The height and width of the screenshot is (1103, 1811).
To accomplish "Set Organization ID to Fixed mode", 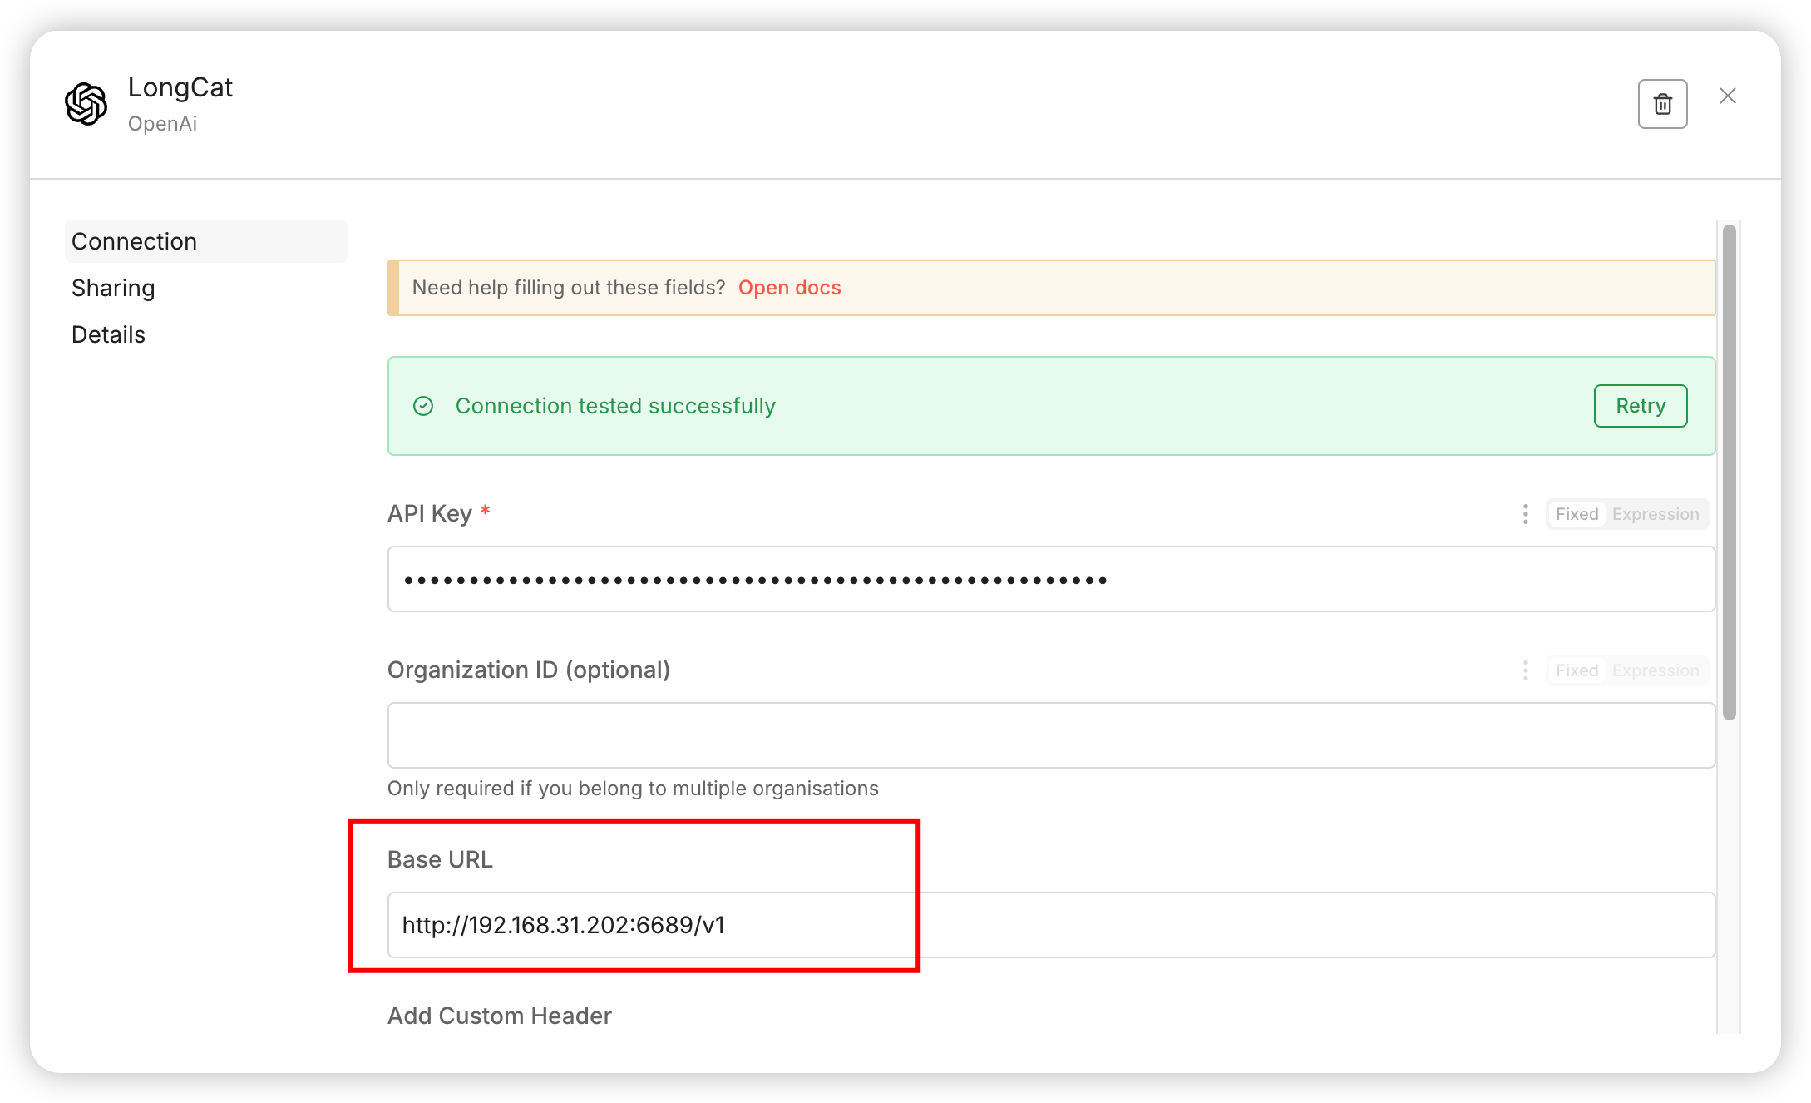I will coord(1577,670).
